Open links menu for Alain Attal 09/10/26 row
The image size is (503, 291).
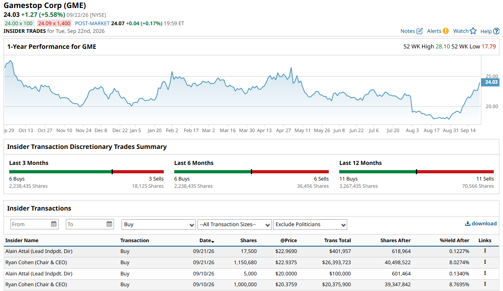click(x=485, y=273)
